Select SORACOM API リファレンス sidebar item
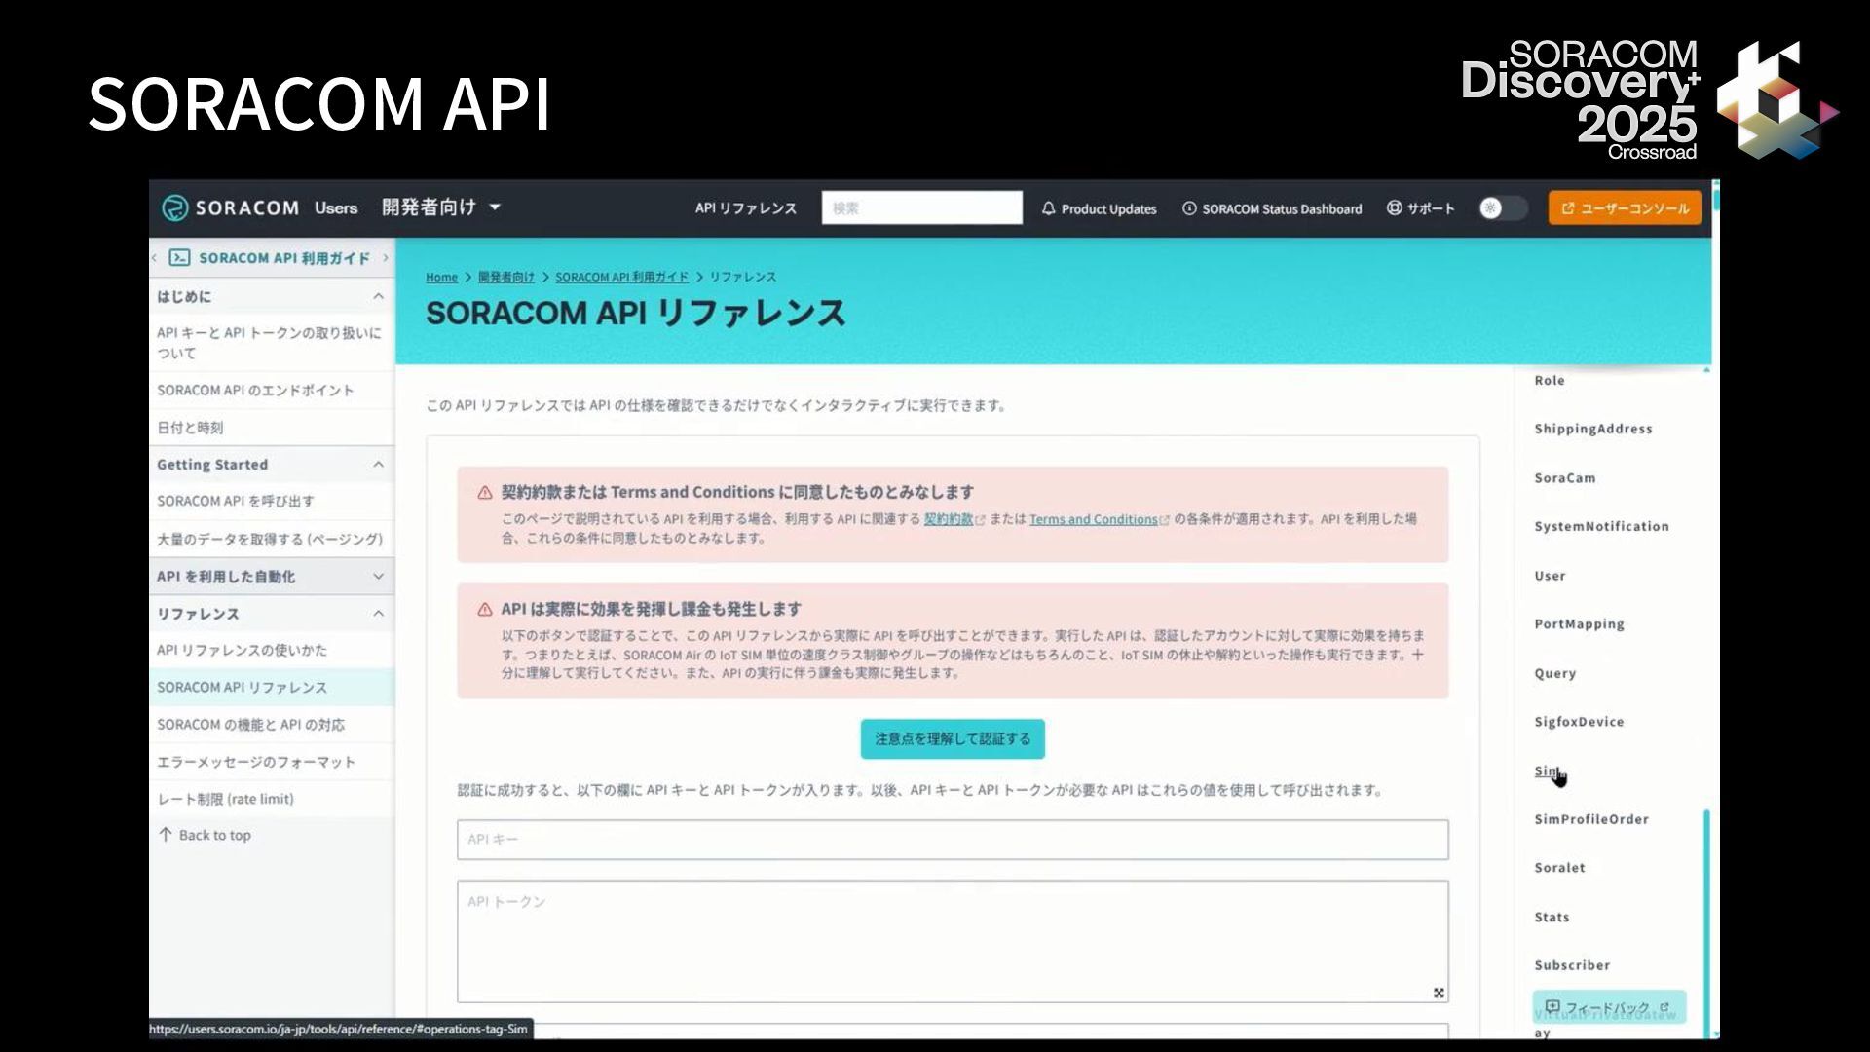 [x=271, y=687]
